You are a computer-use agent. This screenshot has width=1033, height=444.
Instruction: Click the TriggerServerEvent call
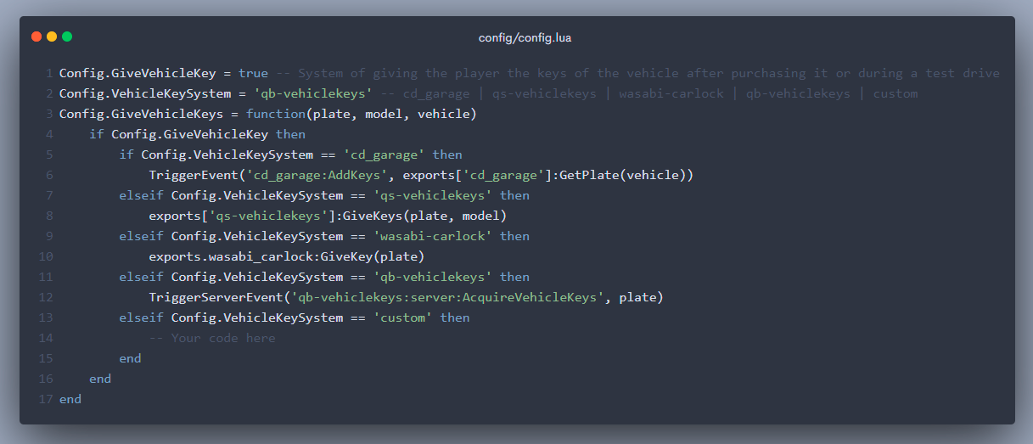(216, 297)
